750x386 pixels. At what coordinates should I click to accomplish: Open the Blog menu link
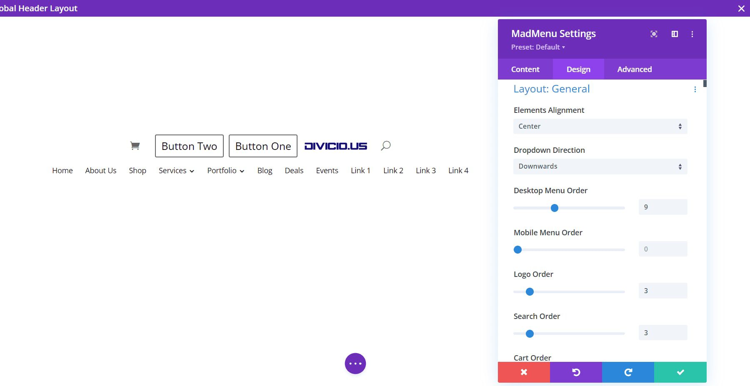click(x=265, y=171)
